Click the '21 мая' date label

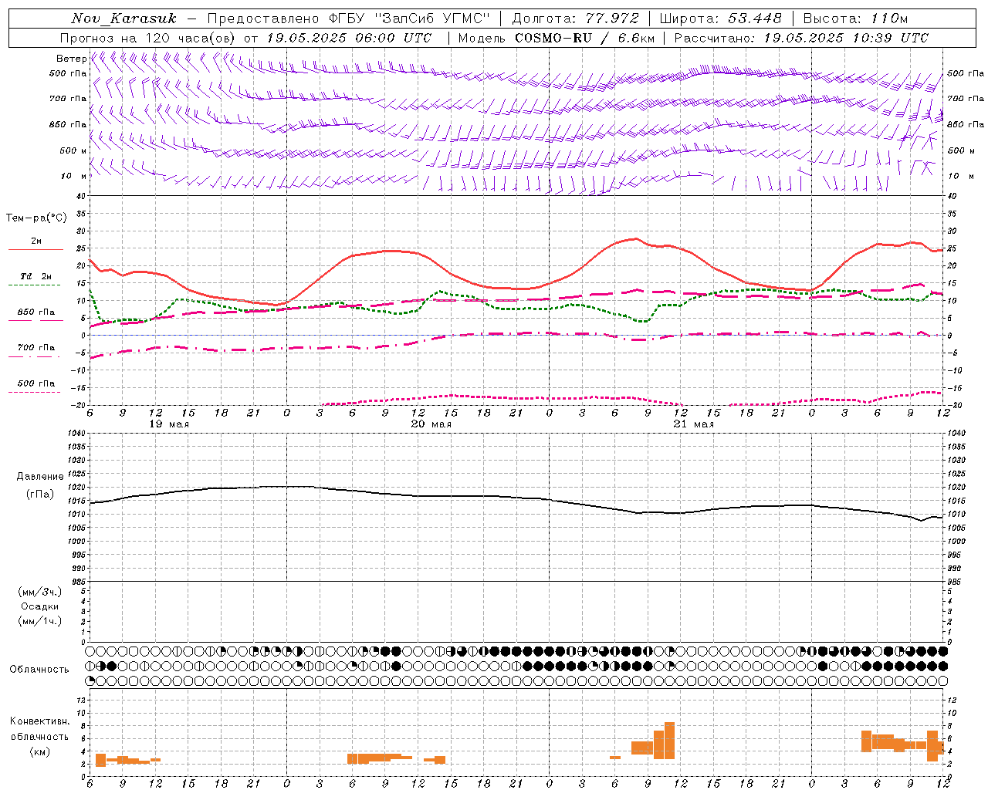click(x=693, y=424)
